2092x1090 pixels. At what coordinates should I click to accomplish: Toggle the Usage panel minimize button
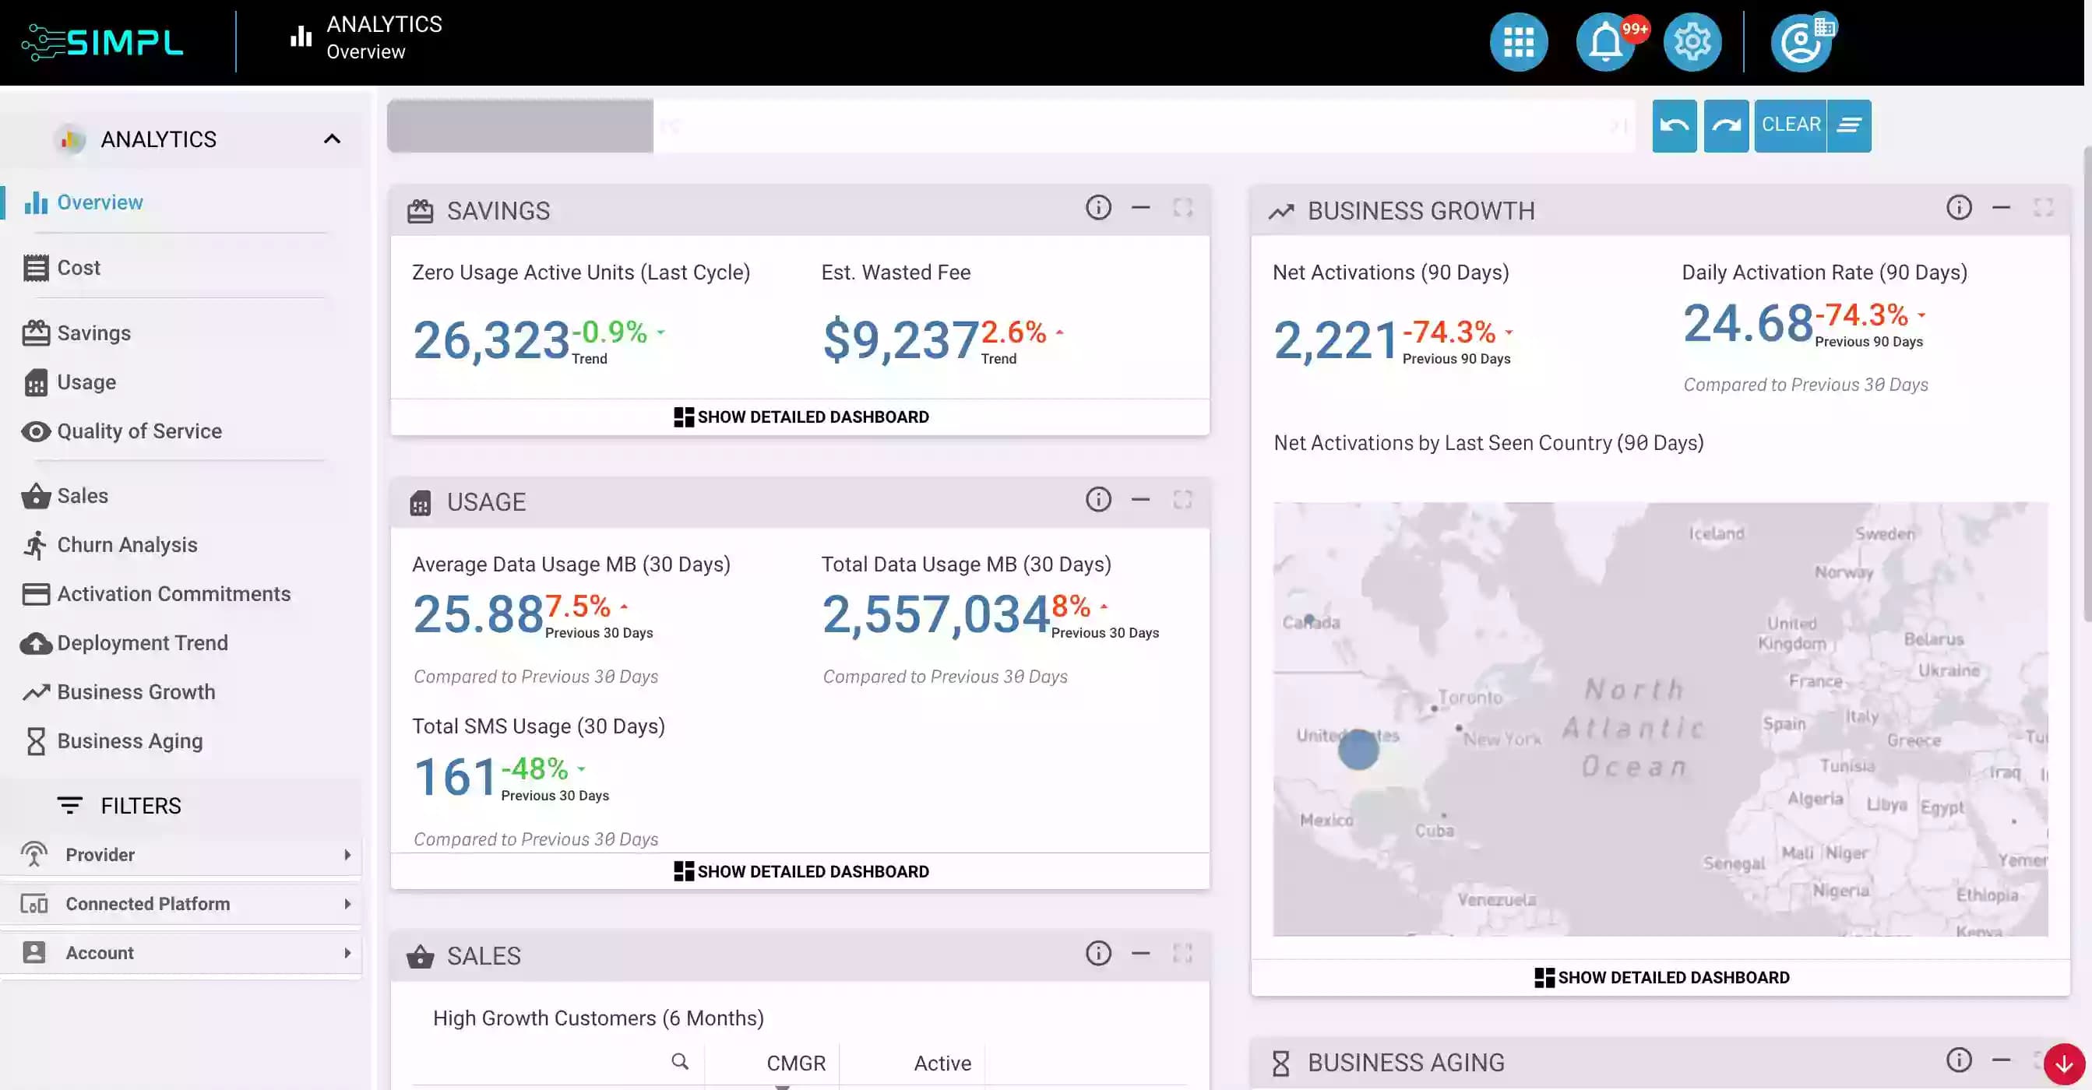(1140, 499)
